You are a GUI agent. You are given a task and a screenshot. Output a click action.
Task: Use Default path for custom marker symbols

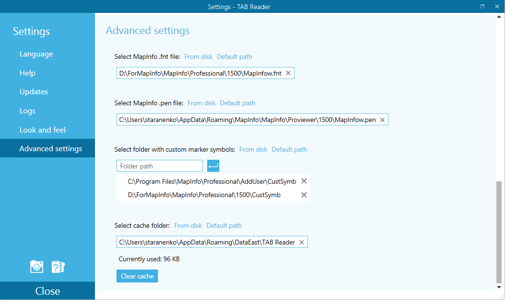click(x=289, y=150)
